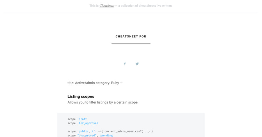Click the black divider line under the heading

coord(131,44)
